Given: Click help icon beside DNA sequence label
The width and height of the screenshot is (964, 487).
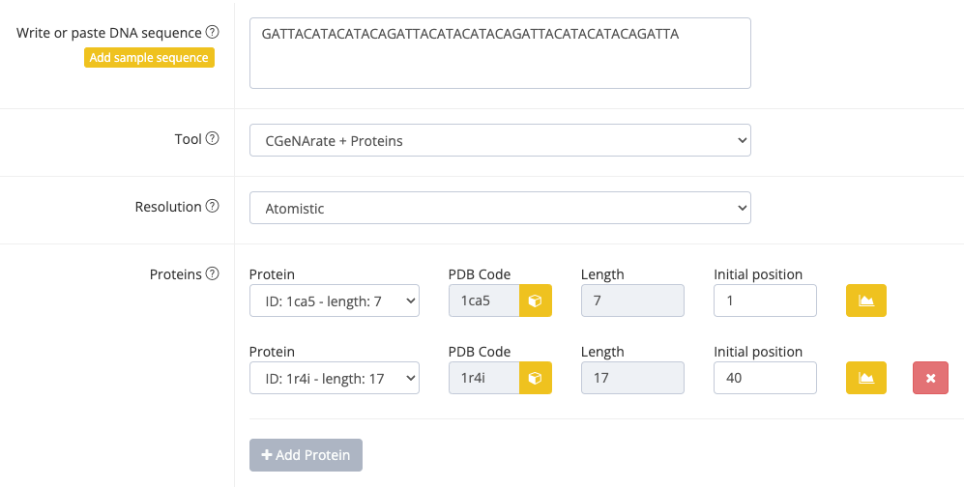Looking at the screenshot, I should (x=213, y=33).
